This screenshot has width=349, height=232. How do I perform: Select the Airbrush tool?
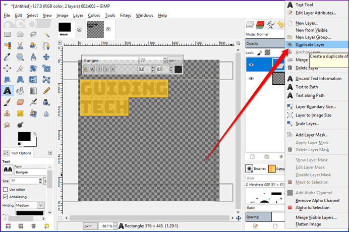click(x=33, y=102)
